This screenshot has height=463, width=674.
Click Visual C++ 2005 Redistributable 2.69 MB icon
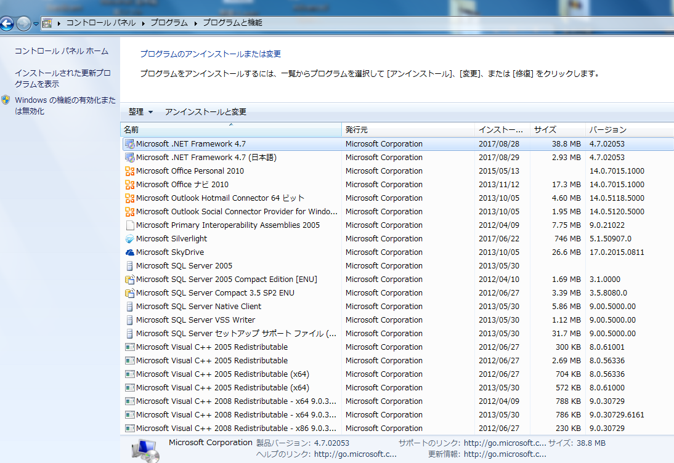(129, 360)
